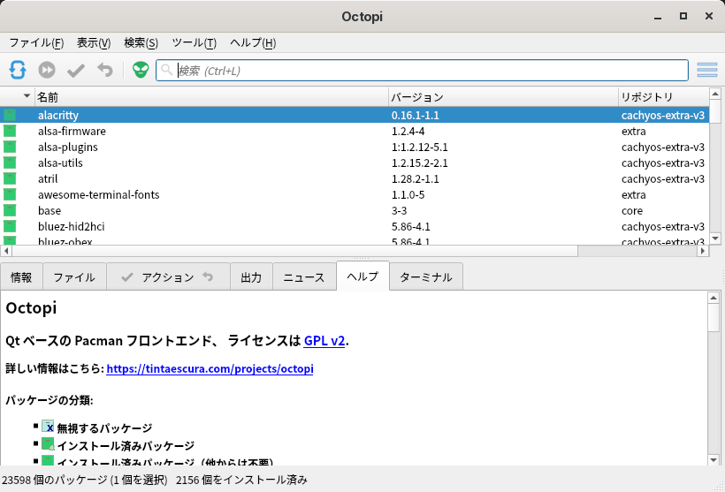This screenshot has height=492, width=725.
Task: Switch to the 情報 tab
Action: 21,277
